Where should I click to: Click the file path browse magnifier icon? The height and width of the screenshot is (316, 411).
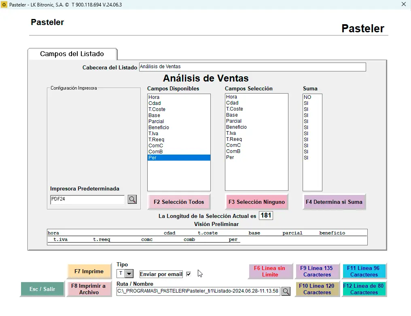[x=286, y=291]
